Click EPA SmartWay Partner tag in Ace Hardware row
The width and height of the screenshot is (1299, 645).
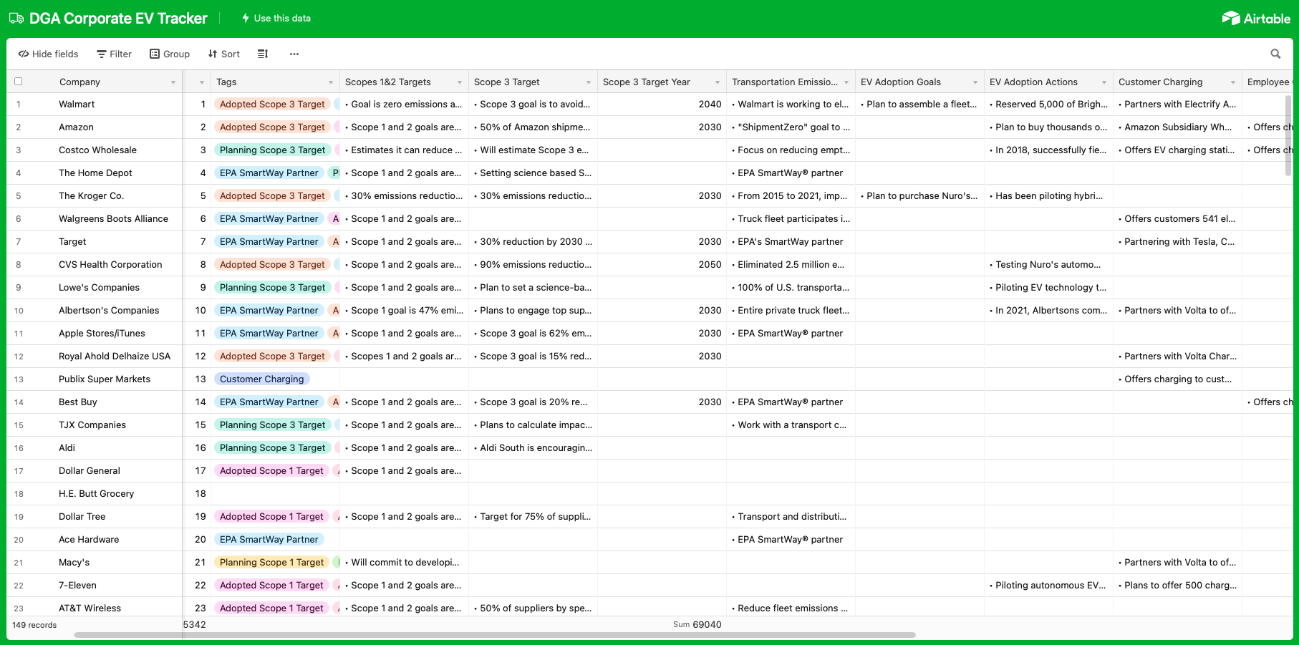269,539
